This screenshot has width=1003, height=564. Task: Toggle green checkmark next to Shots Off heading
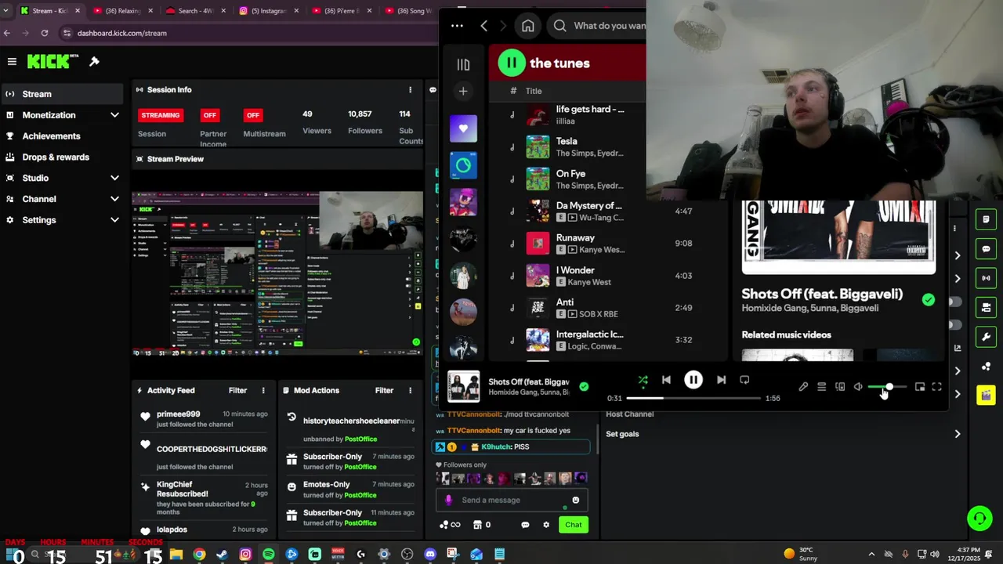click(929, 299)
